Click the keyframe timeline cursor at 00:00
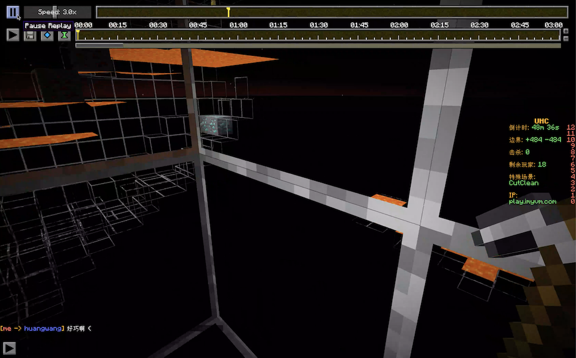 [78, 35]
